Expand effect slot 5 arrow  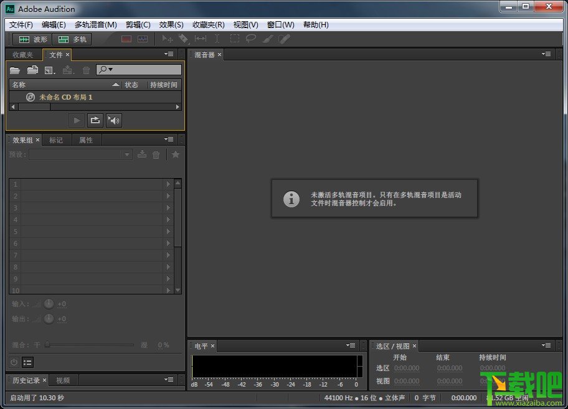[168, 232]
